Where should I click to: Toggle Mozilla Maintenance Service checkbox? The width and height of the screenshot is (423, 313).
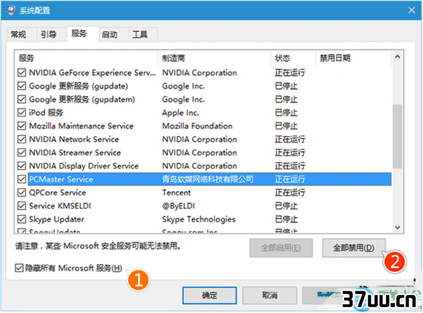tap(22, 126)
